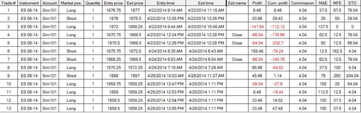Click the Exit time column header
The image size is (361, 113).
click(x=206, y=3)
